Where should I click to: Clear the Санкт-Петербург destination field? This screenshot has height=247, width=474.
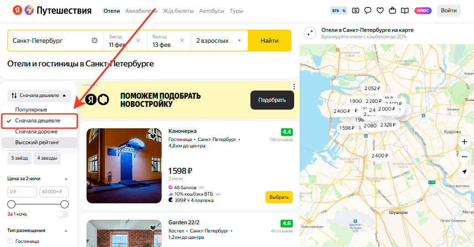click(95, 40)
